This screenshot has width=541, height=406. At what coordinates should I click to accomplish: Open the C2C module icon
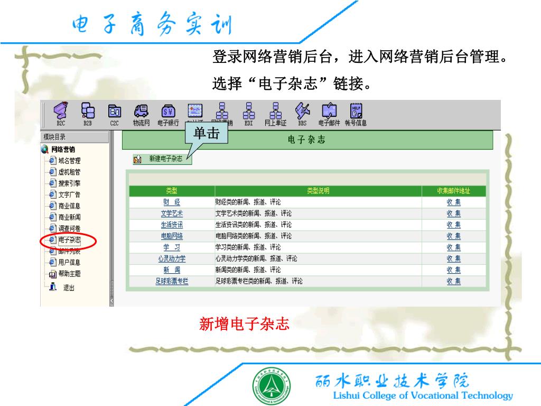tap(114, 115)
